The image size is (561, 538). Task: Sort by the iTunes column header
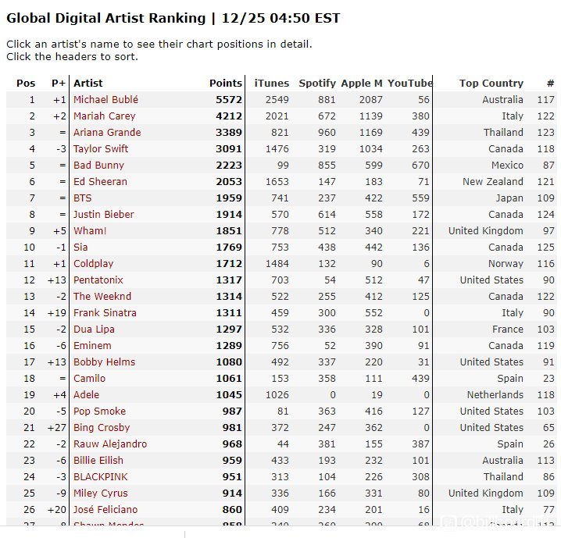tap(272, 83)
